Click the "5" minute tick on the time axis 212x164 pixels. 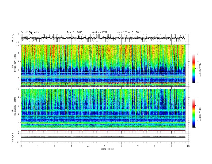coord(105,146)
